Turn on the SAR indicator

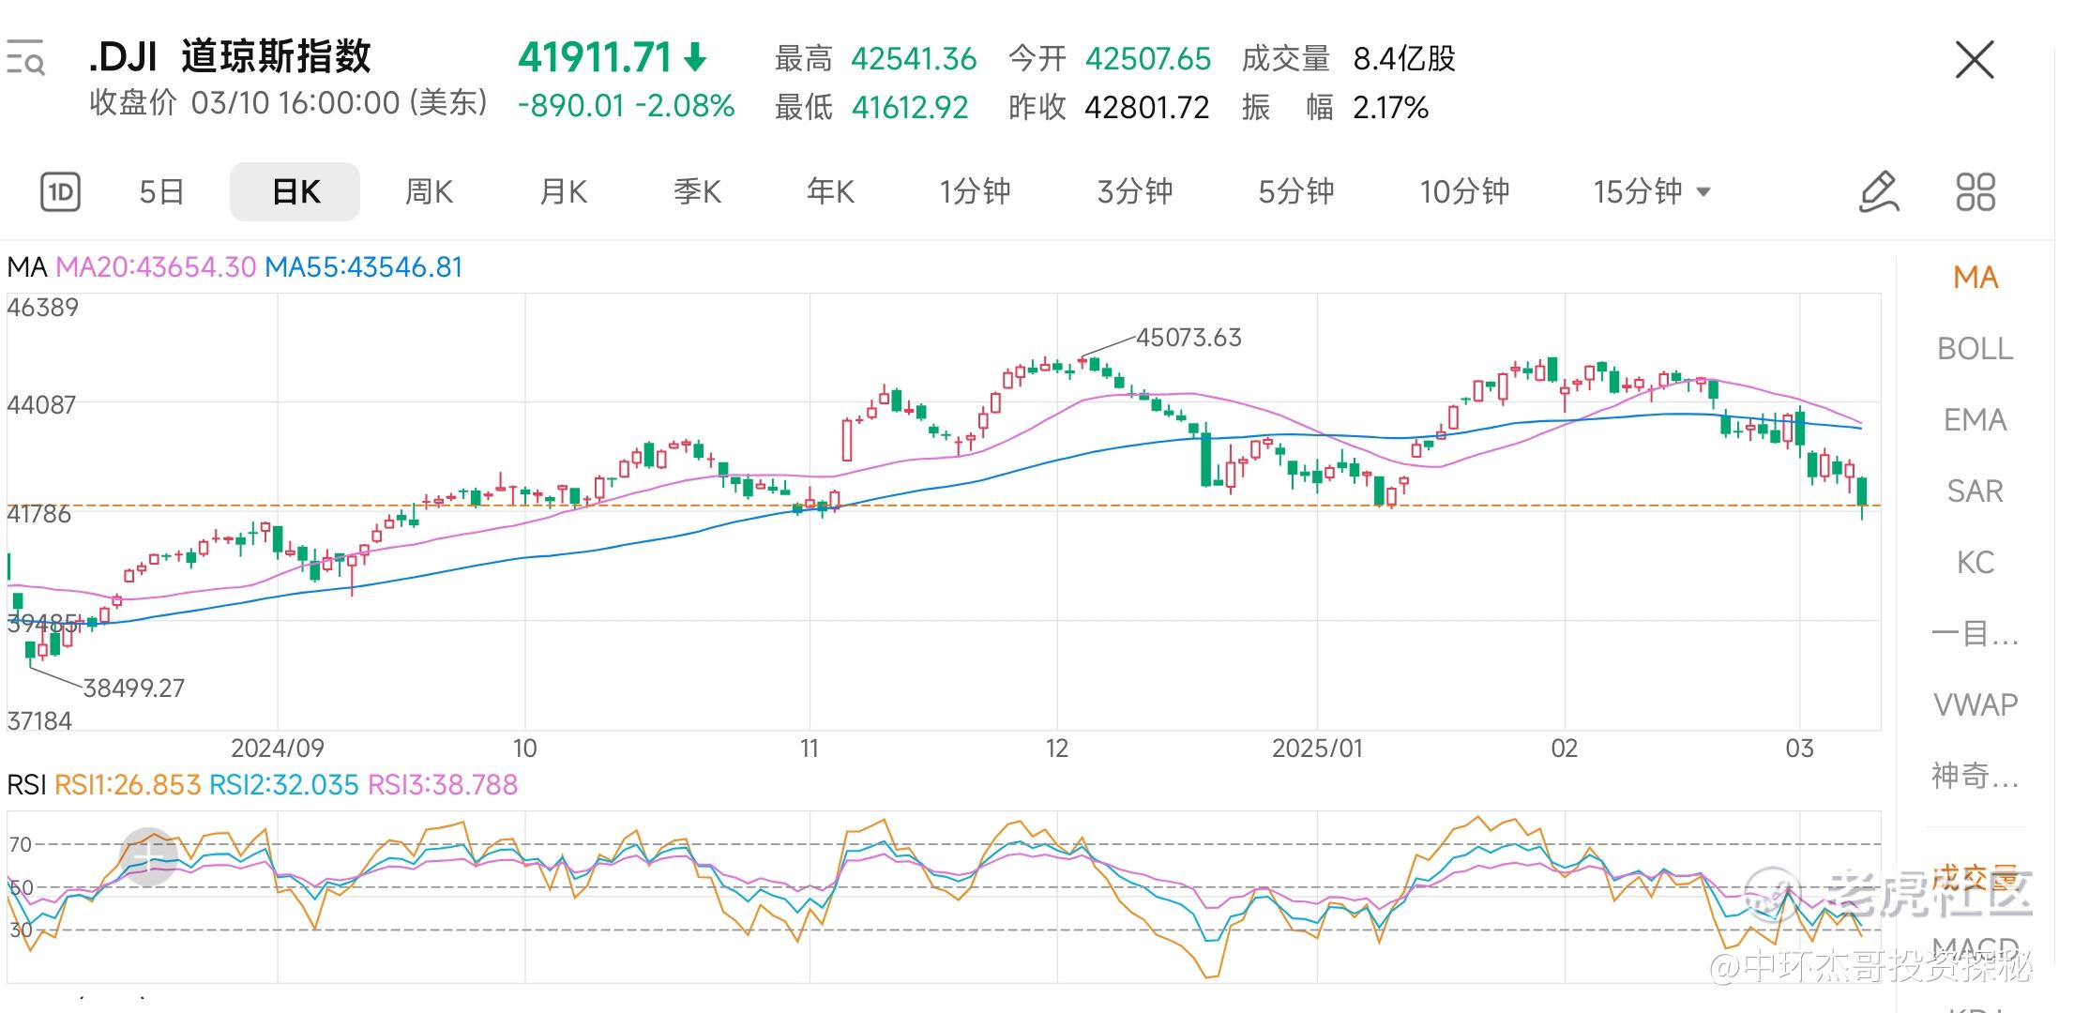1975,491
